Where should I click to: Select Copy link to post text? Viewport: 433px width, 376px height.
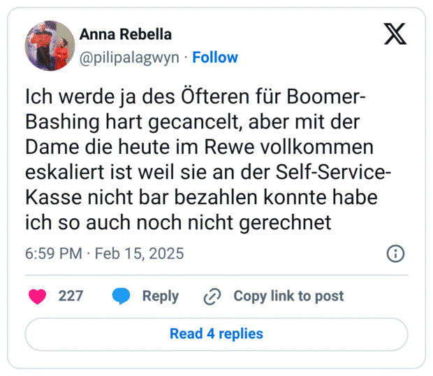288,296
